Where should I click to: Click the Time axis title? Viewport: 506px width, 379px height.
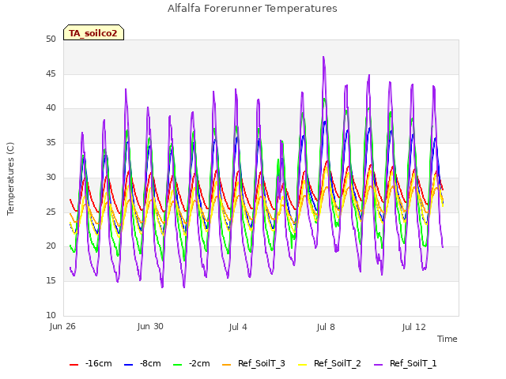click(x=447, y=339)
